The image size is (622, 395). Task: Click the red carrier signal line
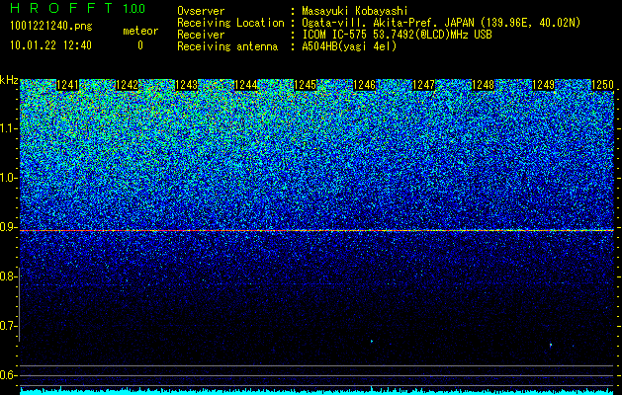(x=316, y=230)
